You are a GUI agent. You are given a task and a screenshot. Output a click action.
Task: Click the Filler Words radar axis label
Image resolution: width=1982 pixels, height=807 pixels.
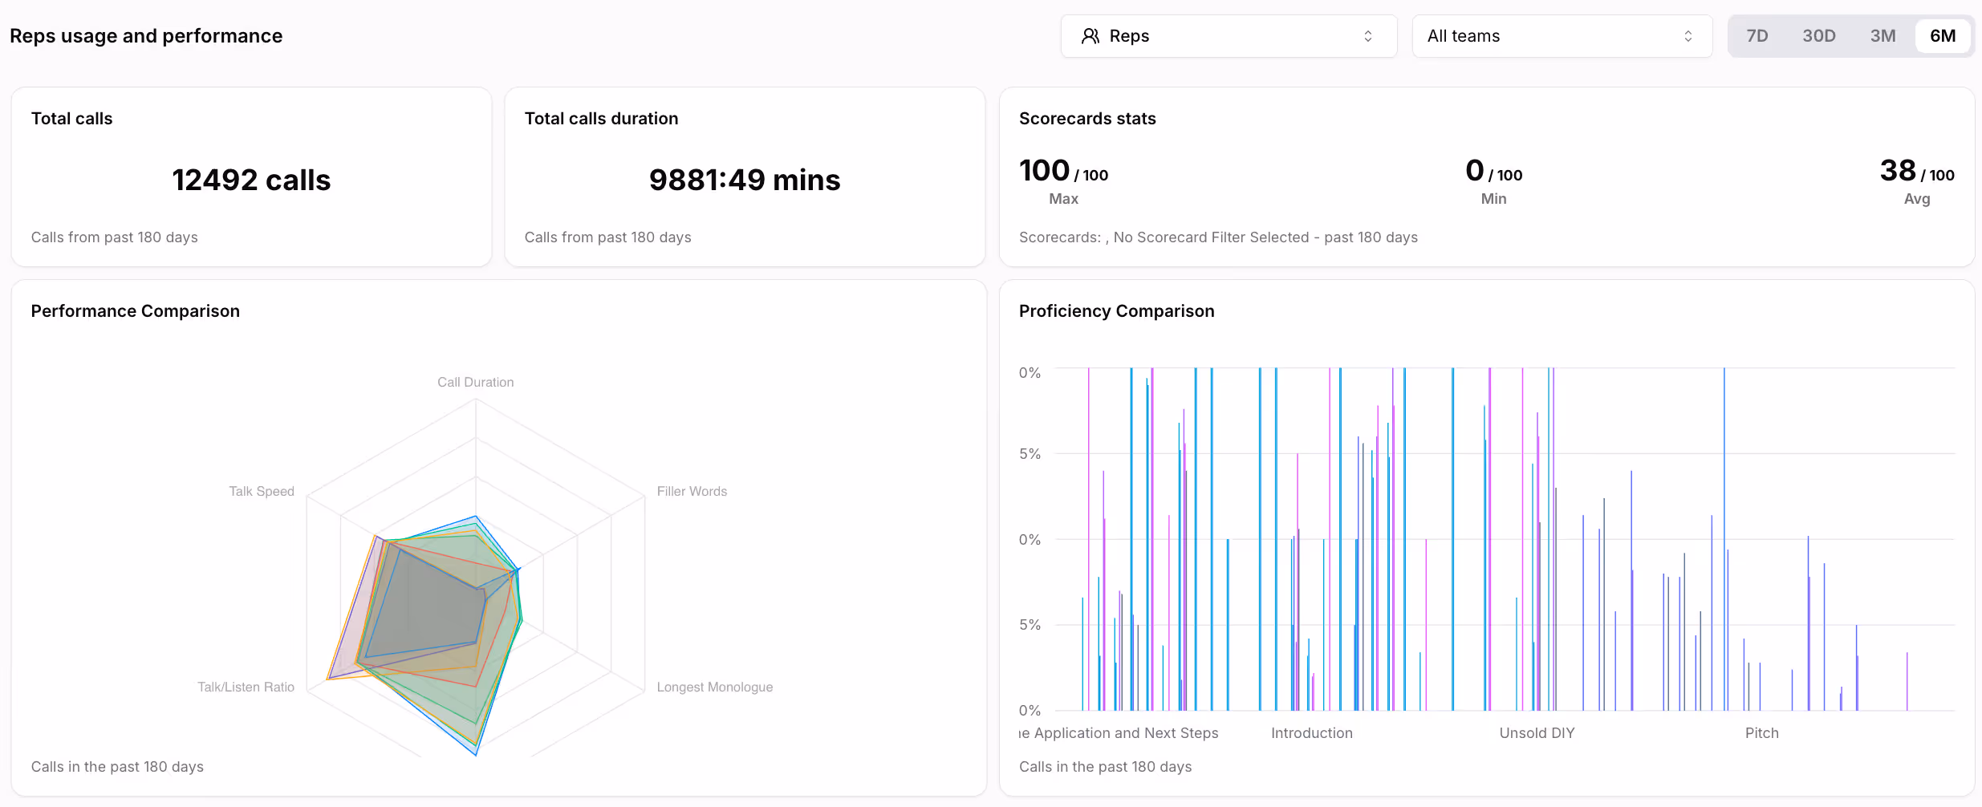click(692, 491)
